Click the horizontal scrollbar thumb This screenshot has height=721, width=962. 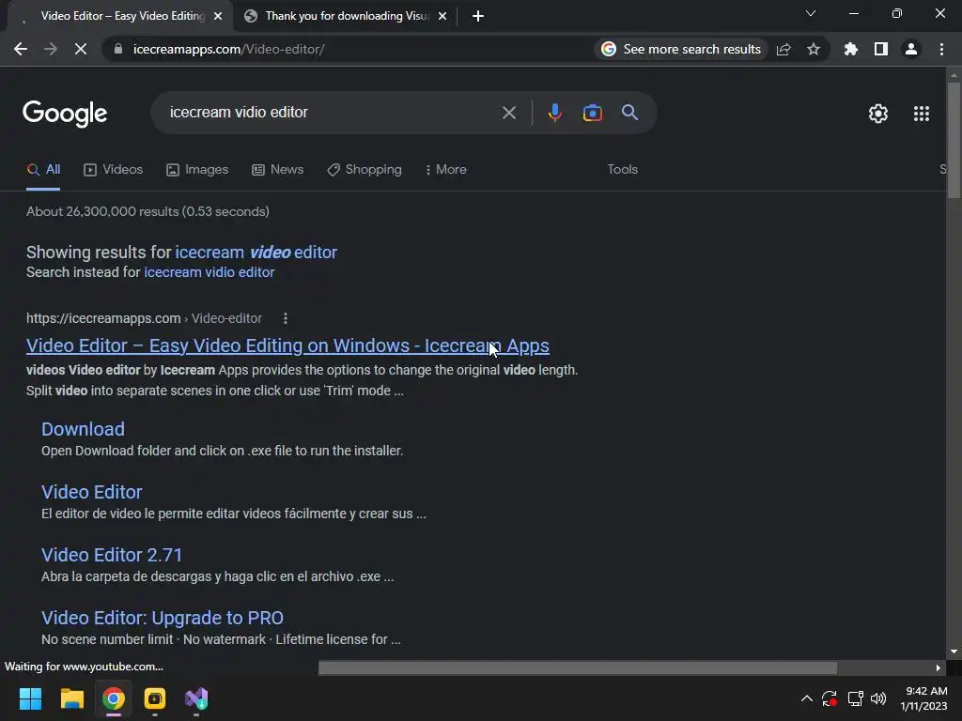pyautogui.click(x=578, y=667)
